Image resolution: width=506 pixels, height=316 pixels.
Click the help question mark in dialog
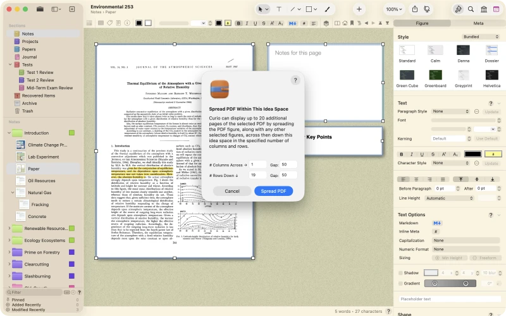[295, 80]
